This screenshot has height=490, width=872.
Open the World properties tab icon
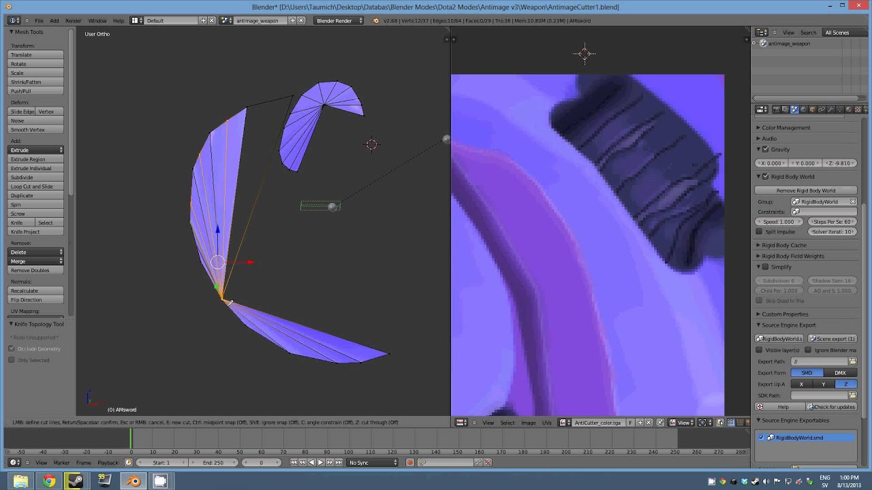coord(803,109)
